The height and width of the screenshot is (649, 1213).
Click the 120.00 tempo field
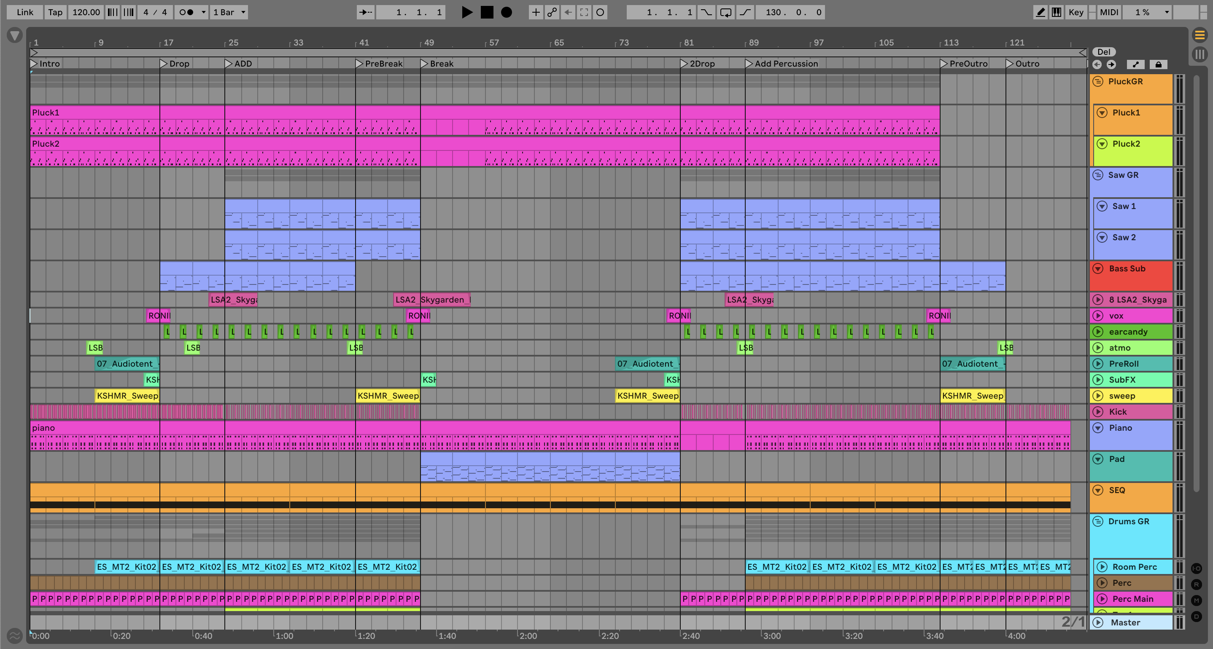click(x=86, y=12)
